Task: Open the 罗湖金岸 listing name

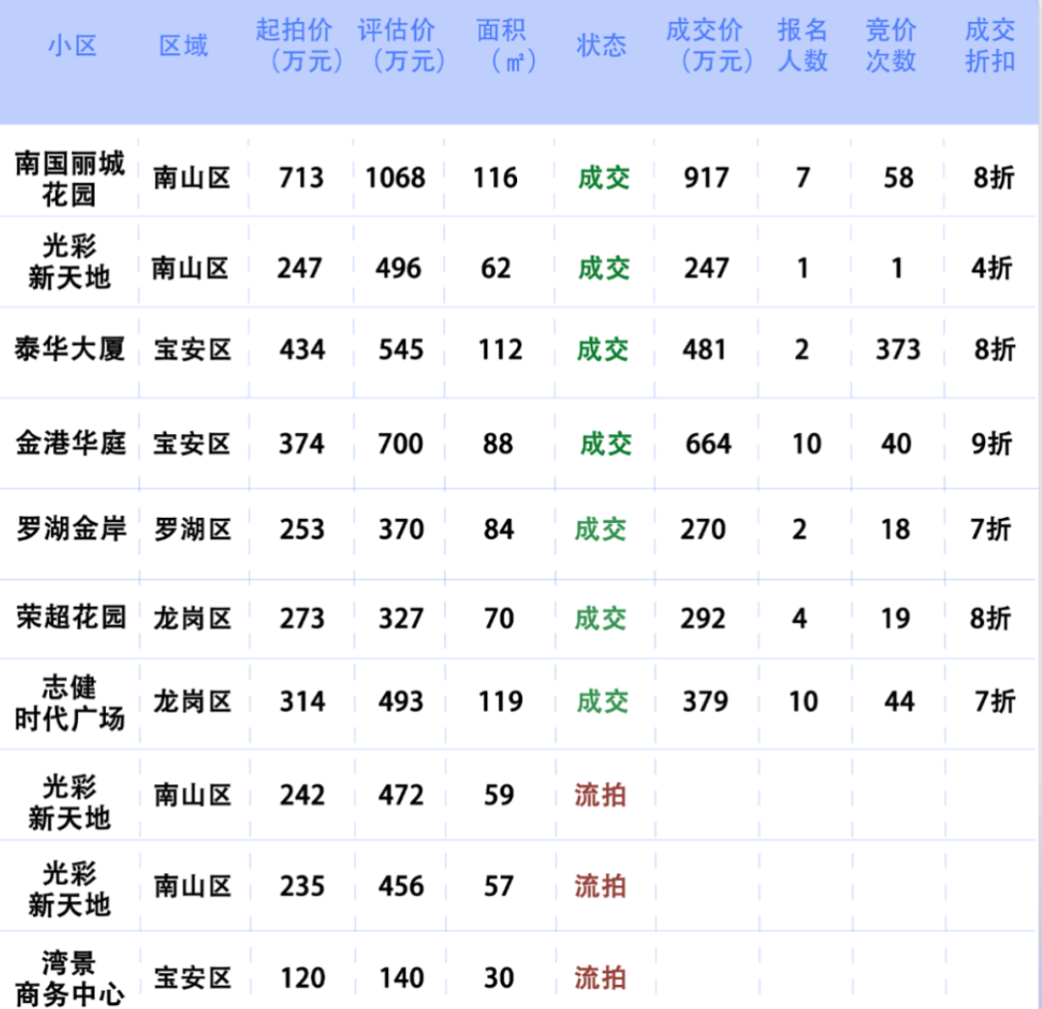Action: [70, 529]
